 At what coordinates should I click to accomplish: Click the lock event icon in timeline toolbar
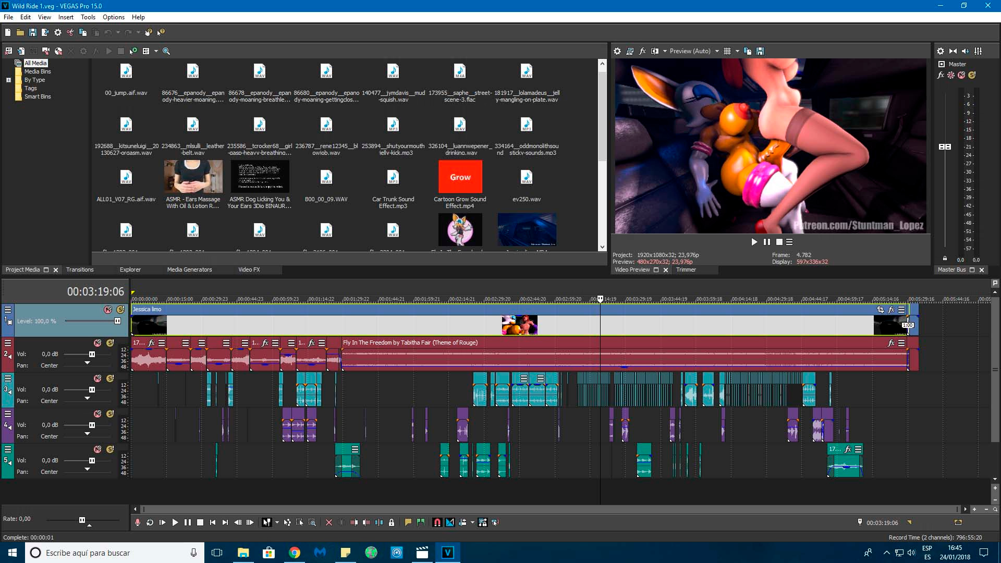click(x=392, y=522)
